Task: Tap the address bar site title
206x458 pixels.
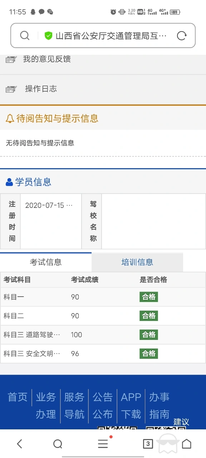Action: tap(111, 36)
